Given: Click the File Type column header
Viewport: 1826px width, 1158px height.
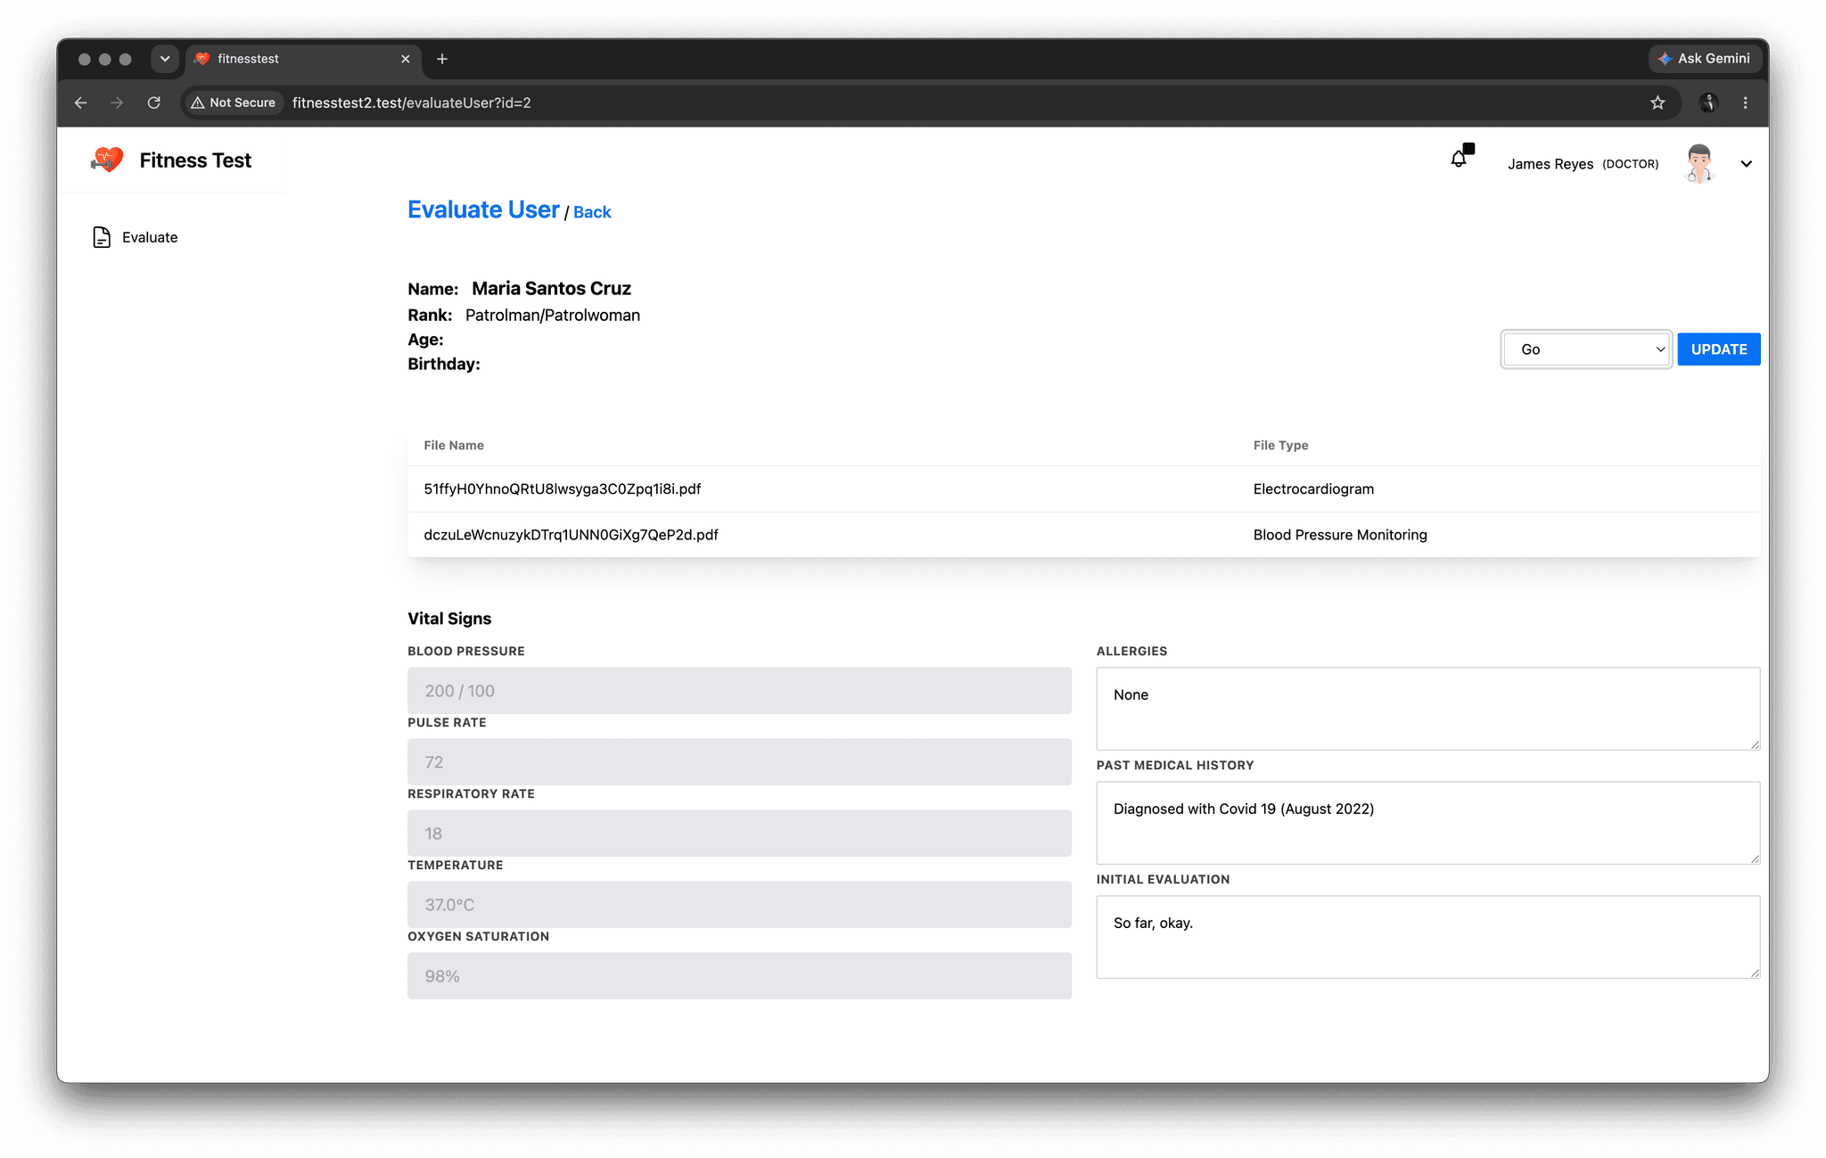Looking at the screenshot, I should point(1281,445).
